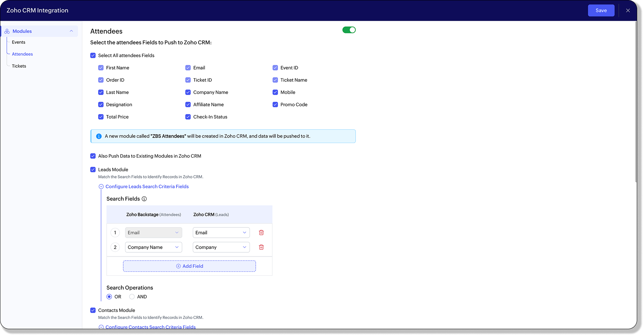Uncheck the Company Name field checkbox
Screen dimensions: 643x335
point(188,93)
